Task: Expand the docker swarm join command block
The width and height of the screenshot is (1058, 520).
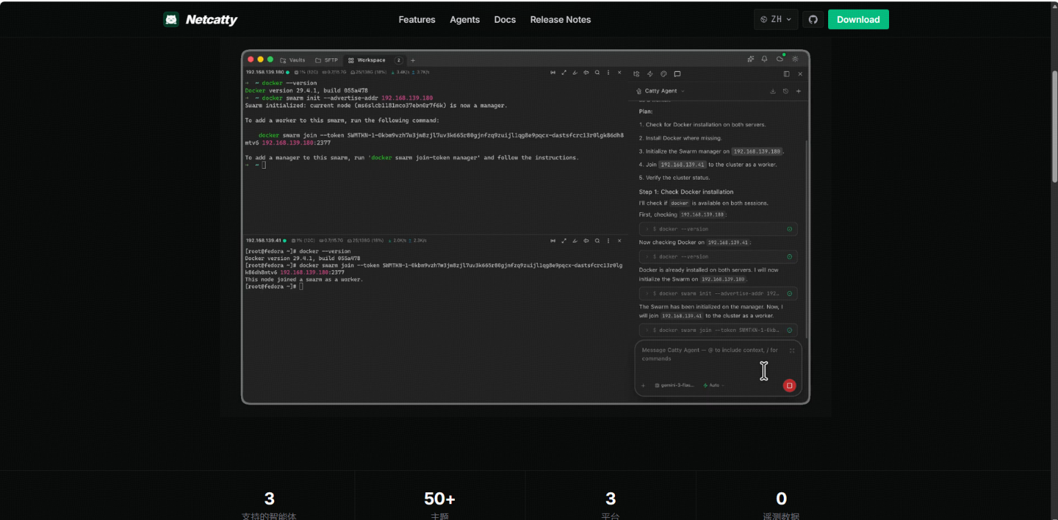Action: pos(718,330)
